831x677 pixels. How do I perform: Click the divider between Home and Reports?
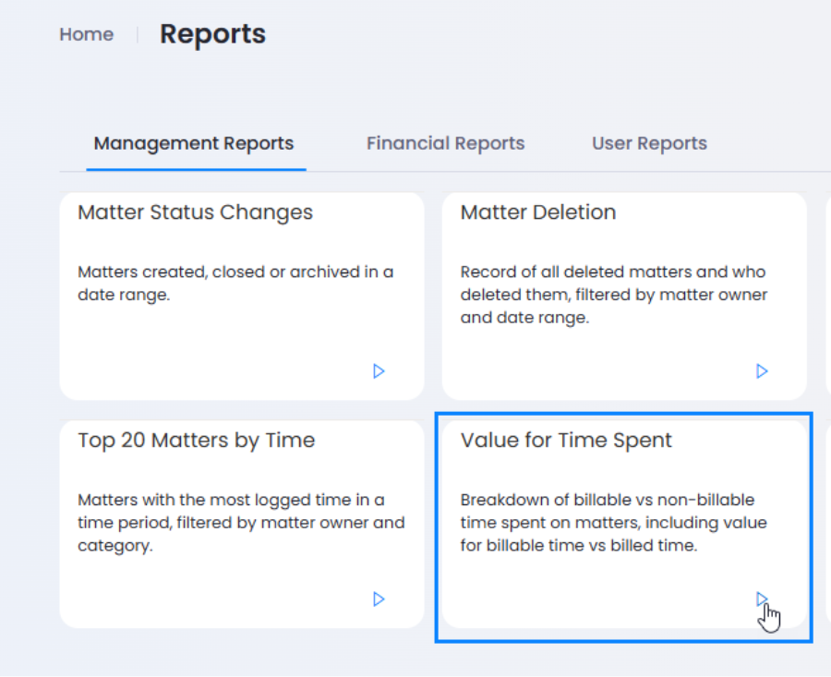pyautogui.click(x=138, y=35)
